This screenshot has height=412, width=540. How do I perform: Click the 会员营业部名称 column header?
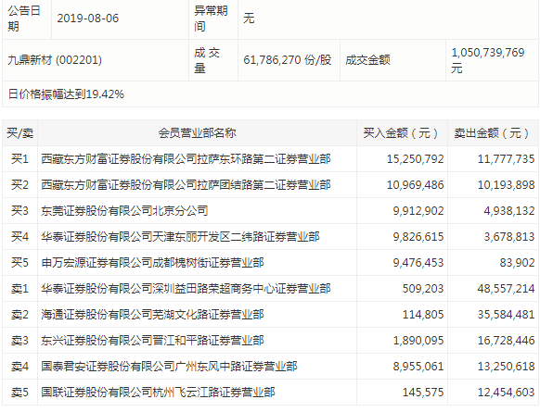pos(197,133)
